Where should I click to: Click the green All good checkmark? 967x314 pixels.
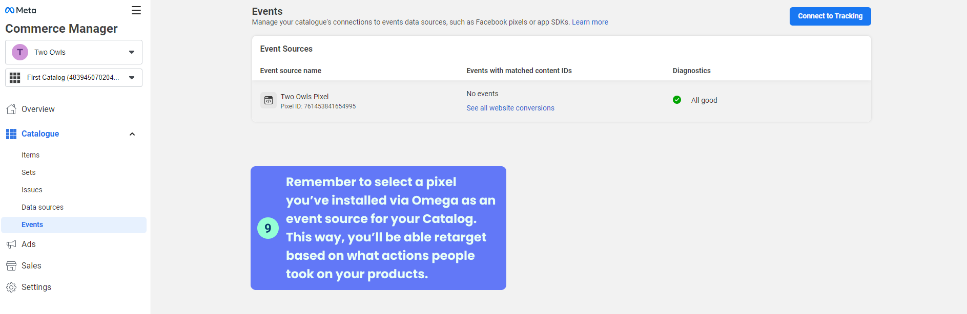point(677,100)
